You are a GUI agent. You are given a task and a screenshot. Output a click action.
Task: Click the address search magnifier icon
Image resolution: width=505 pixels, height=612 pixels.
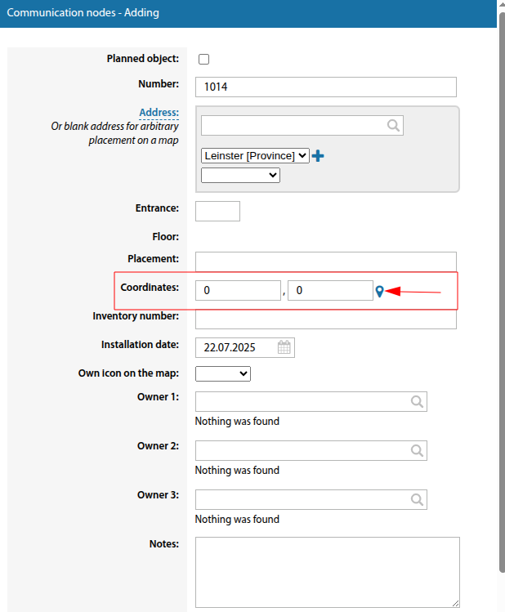click(393, 125)
